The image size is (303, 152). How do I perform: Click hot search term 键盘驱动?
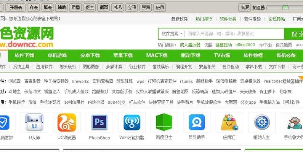click(224, 45)
